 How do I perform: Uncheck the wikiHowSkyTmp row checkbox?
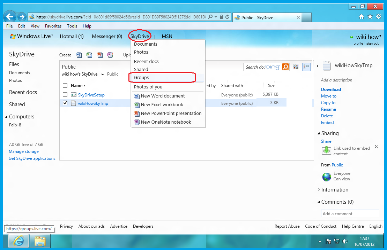[x=65, y=103]
